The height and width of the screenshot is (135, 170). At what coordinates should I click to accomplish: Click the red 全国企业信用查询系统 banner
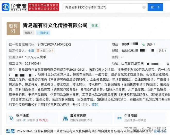point(44,7)
